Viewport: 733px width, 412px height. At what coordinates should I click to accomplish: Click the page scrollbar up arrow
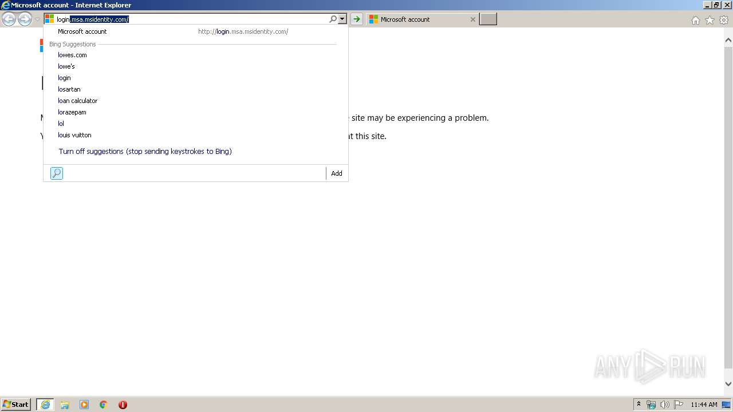pos(728,41)
